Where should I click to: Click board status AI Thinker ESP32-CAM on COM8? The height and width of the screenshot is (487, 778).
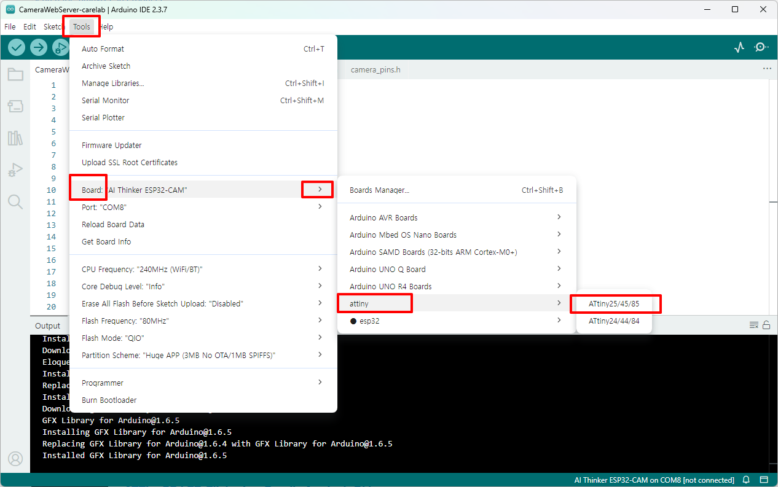click(654, 480)
